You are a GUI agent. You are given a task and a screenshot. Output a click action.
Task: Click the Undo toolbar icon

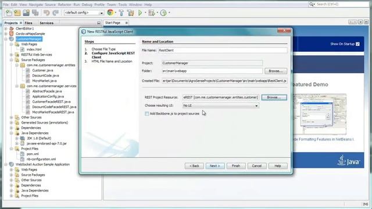coord(46,13)
